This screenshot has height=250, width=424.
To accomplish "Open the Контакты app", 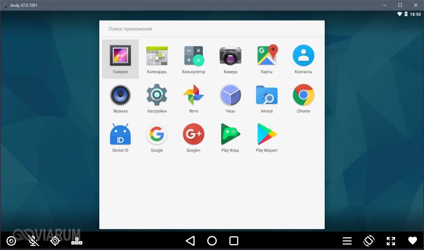I will pyautogui.click(x=303, y=59).
